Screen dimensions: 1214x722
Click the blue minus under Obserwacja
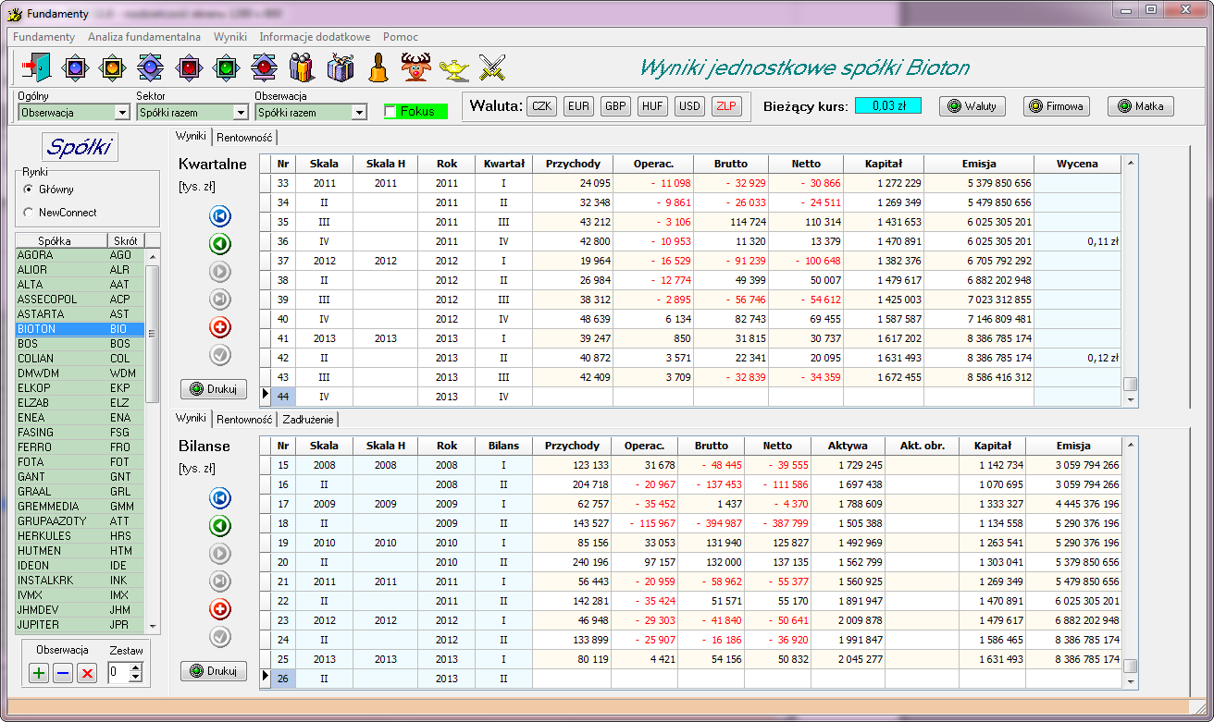[x=63, y=673]
